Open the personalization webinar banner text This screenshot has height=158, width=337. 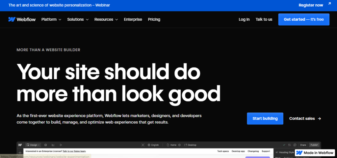coord(59,5)
